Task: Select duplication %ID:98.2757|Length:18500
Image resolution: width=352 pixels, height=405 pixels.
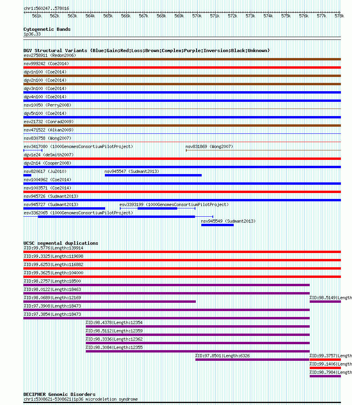Action: click(x=167, y=285)
